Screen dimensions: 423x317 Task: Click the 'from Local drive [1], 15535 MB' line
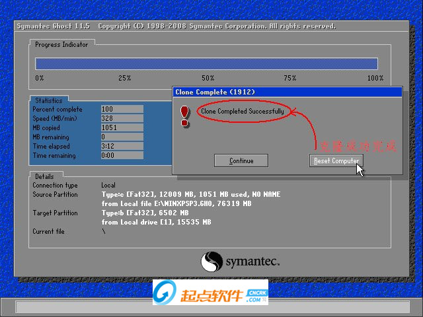pyautogui.click(x=156, y=222)
